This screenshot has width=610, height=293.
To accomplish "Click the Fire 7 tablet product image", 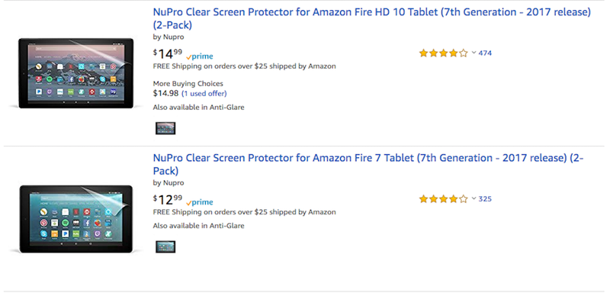I will click(76, 219).
